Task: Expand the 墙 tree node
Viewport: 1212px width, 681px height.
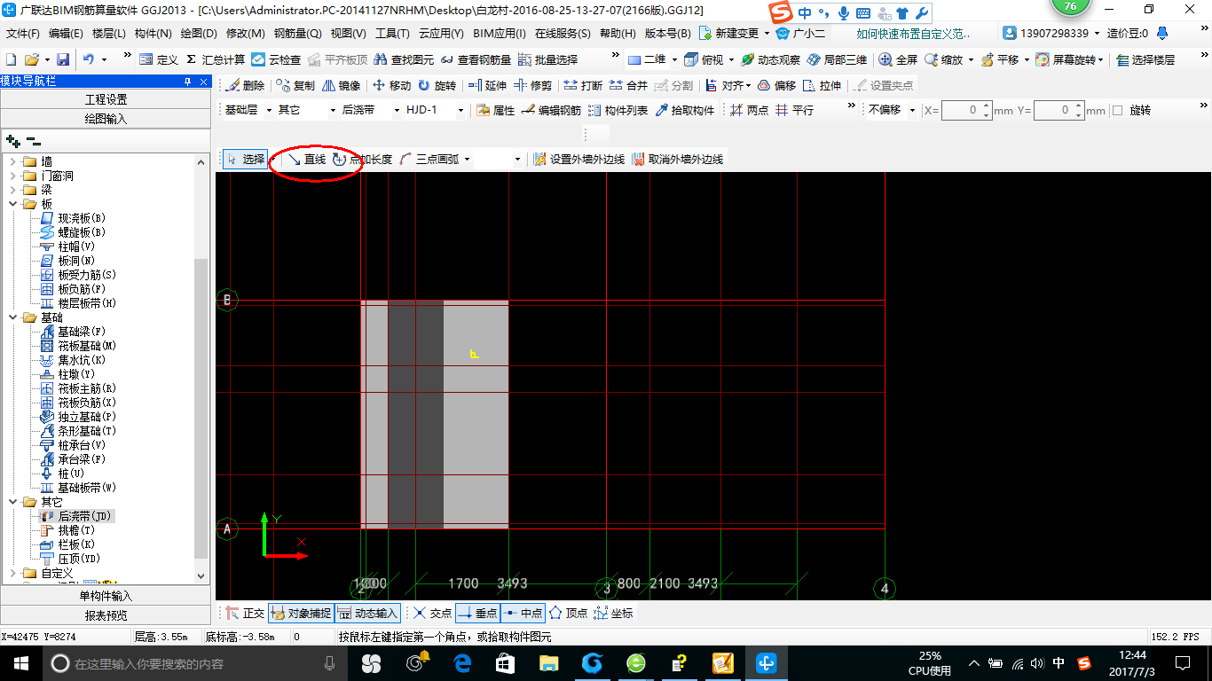Action: (13, 161)
